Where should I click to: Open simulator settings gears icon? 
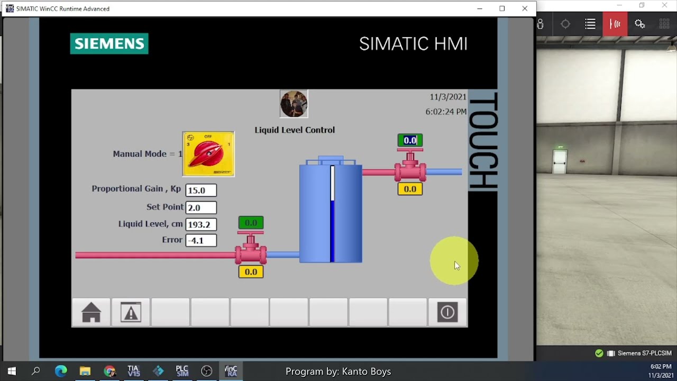coord(640,24)
